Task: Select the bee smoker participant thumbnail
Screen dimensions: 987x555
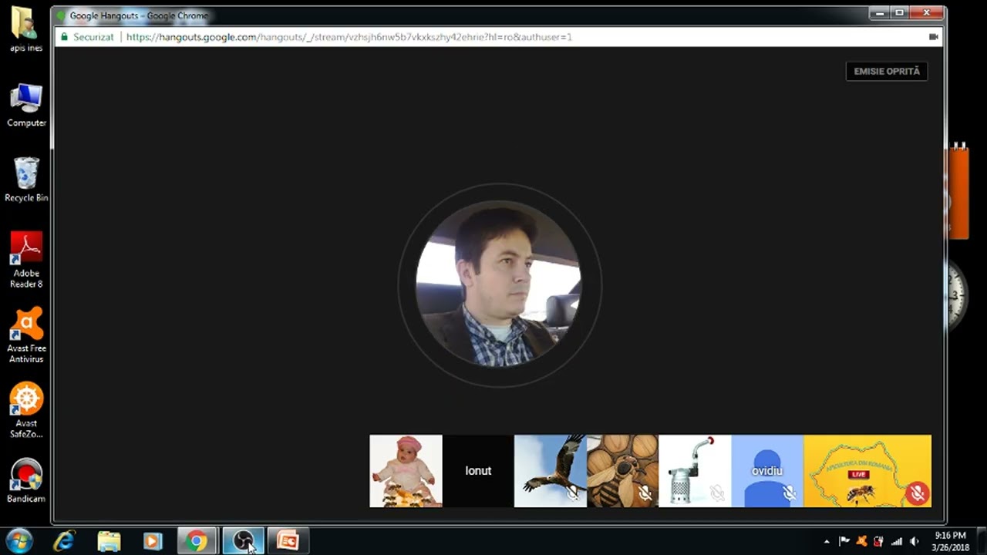Action: point(695,471)
